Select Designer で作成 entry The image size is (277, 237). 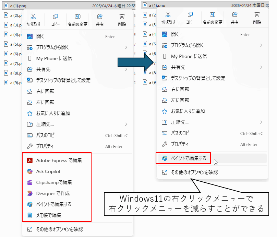78,193
